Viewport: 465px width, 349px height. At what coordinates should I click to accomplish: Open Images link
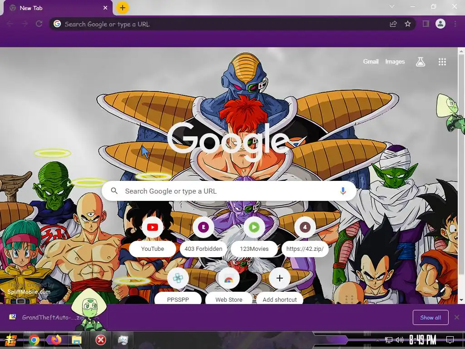pos(395,61)
